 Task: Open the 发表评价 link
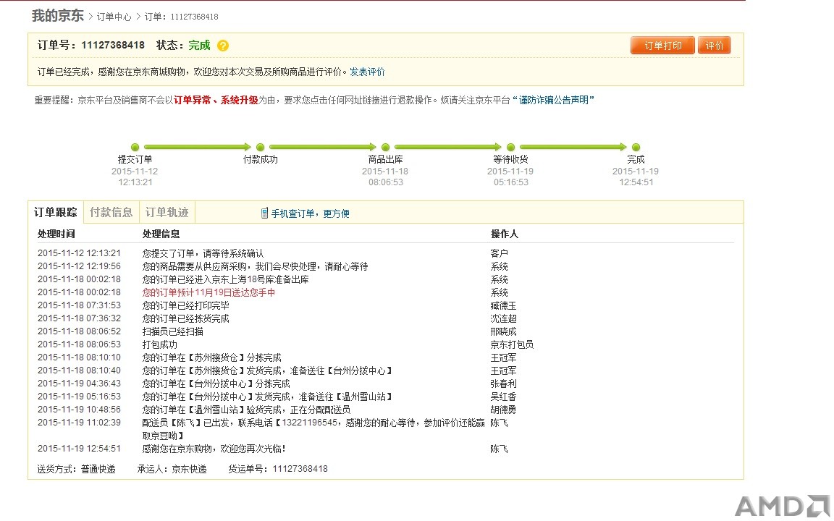point(367,72)
